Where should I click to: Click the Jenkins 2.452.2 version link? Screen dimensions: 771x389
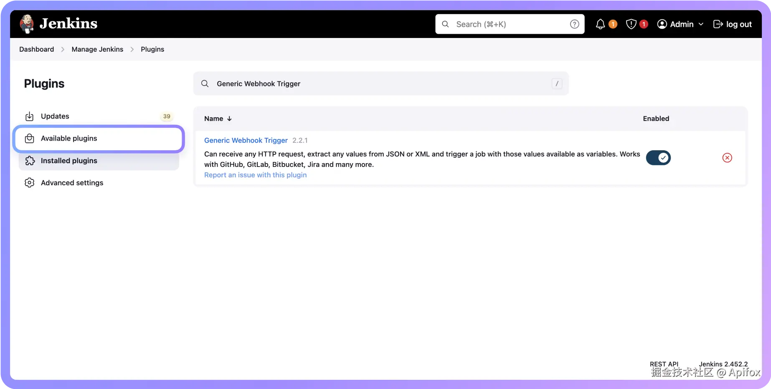click(x=723, y=364)
